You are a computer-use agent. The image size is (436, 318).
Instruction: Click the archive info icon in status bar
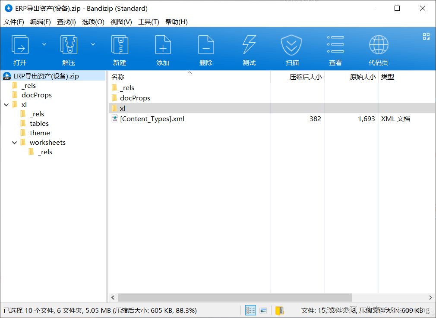click(x=279, y=310)
